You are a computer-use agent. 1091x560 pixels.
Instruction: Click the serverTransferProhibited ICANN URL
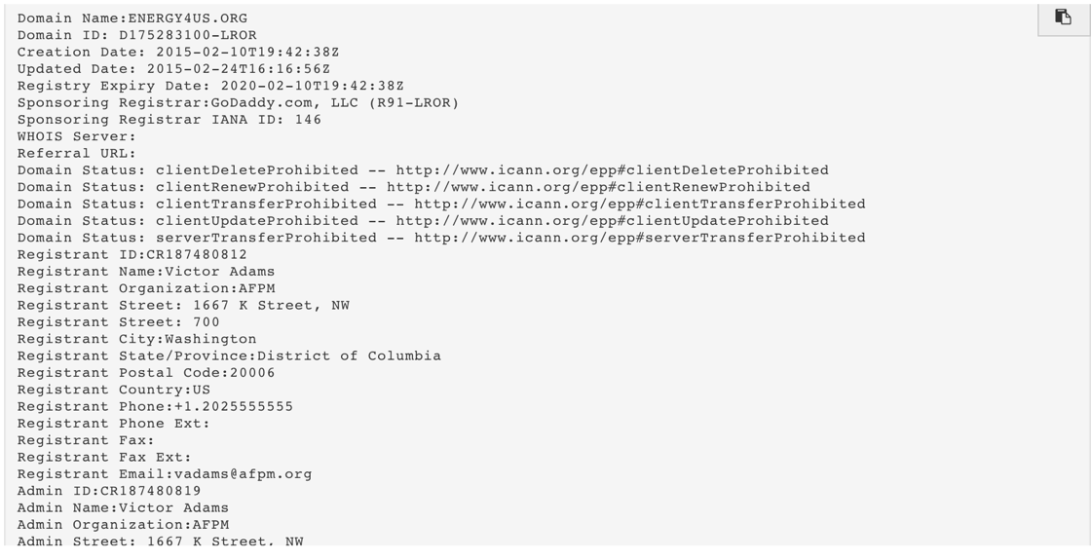point(640,238)
